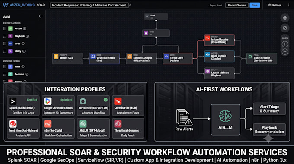294x164 pixels.
Task: Select the blue Code block icon
Action: pyautogui.click(x=10, y=44)
